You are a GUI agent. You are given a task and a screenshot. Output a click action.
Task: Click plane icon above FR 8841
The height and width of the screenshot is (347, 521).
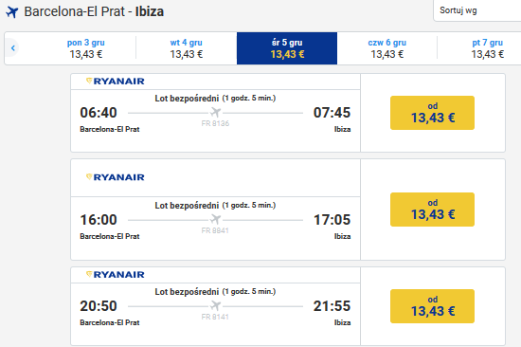click(215, 219)
